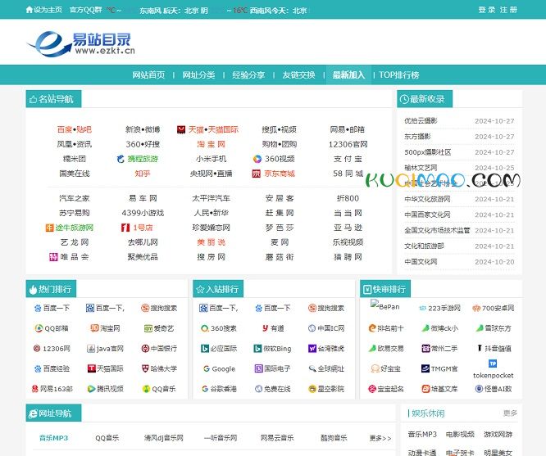Click the 登录 link
The height and width of the screenshot is (456, 546).
(x=486, y=10)
